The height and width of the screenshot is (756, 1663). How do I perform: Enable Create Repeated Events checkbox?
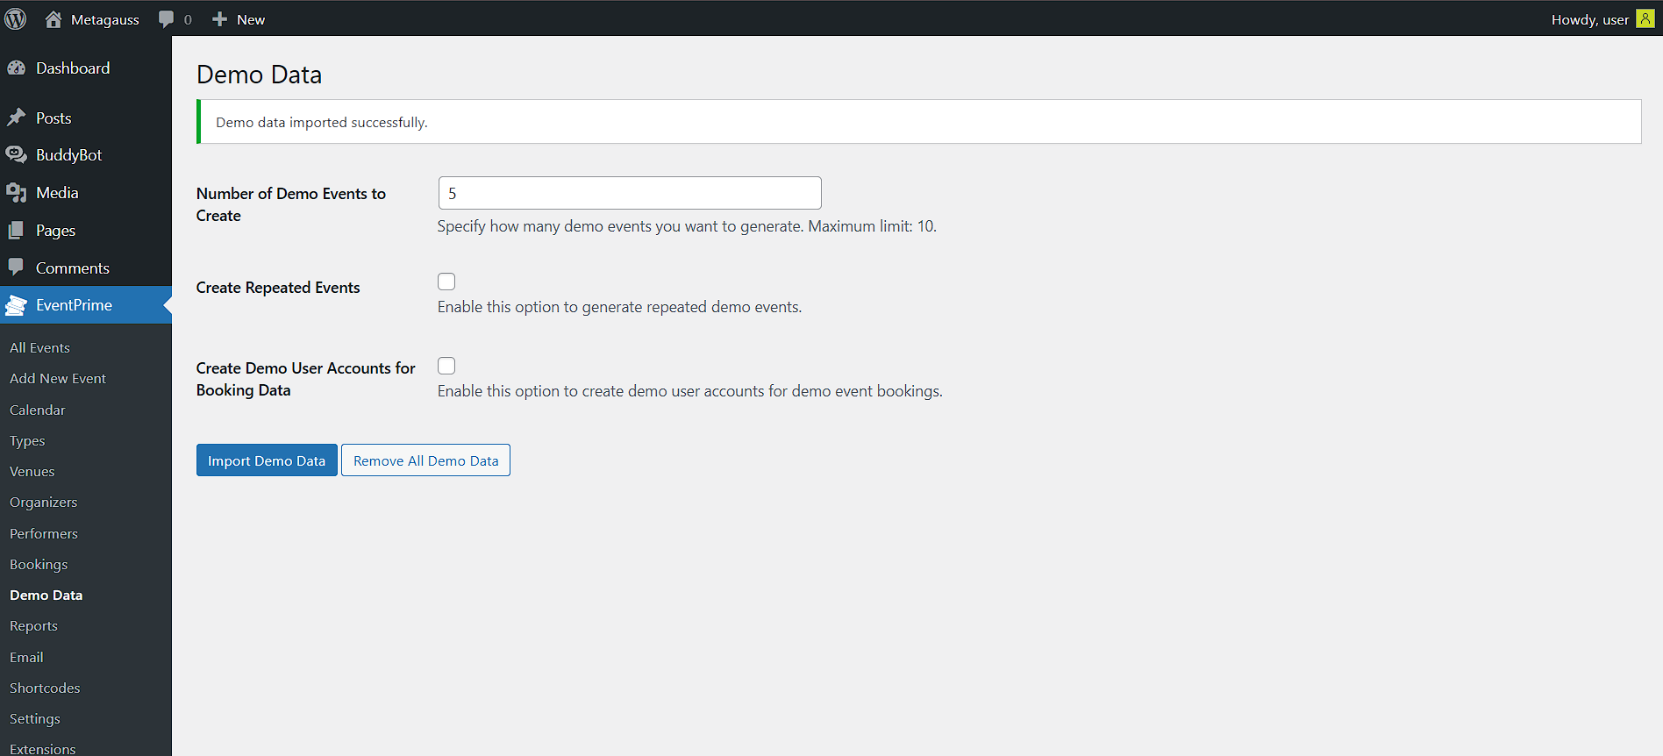pos(446,282)
